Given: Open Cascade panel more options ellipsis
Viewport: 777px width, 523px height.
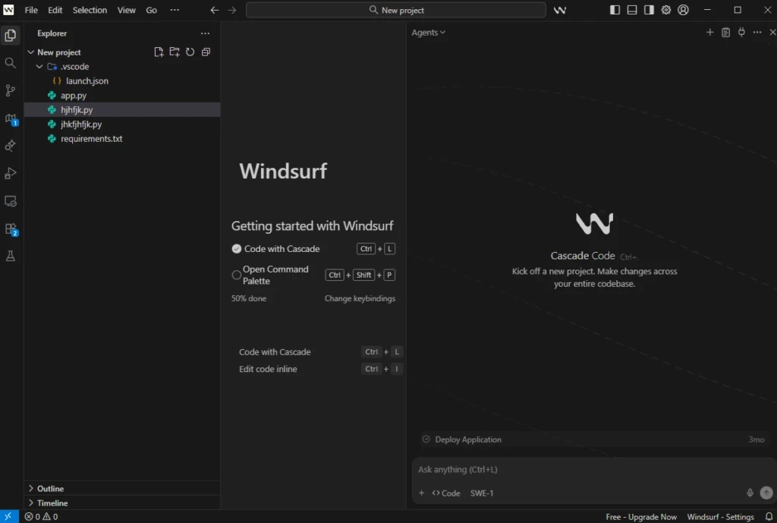Looking at the screenshot, I should pyautogui.click(x=757, y=32).
